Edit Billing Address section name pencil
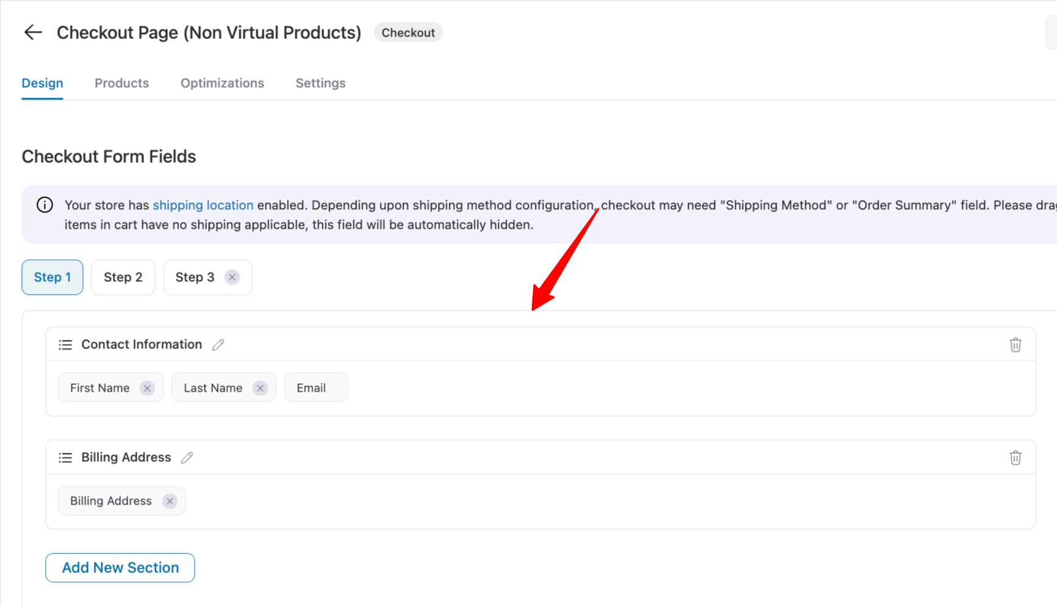This screenshot has height=606, width=1057. 187,458
